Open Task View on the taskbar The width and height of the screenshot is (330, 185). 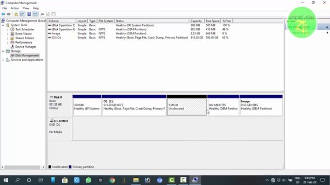(x=41, y=180)
